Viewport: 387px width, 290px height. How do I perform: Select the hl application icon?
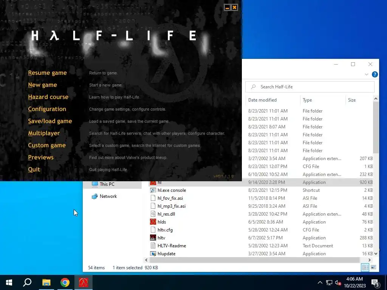[153, 183]
